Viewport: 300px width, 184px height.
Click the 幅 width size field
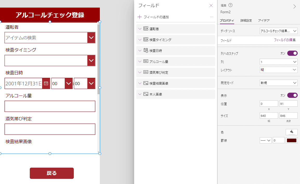(x=269, y=115)
